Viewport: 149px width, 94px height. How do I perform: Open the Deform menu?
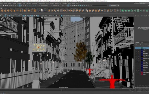click(x=57, y=3)
